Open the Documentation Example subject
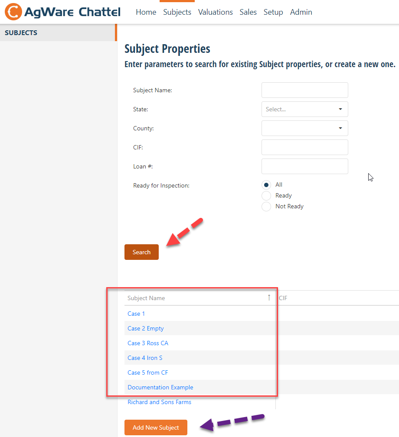The image size is (399, 437). pos(160,387)
